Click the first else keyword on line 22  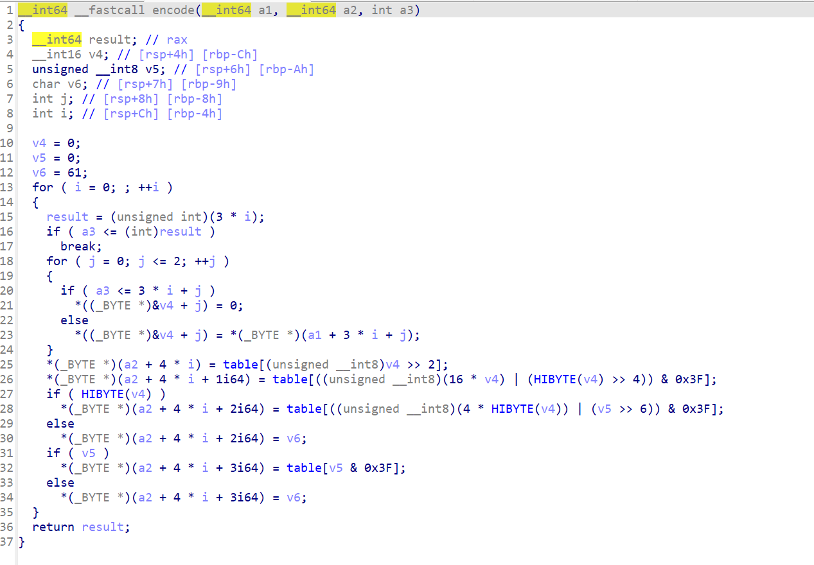pyautogui.click(x=74, y=320)
